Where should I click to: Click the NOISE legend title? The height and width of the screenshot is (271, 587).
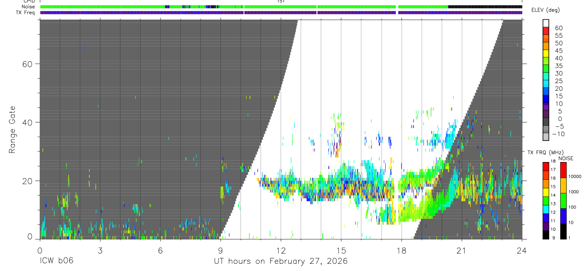[565, 159]
